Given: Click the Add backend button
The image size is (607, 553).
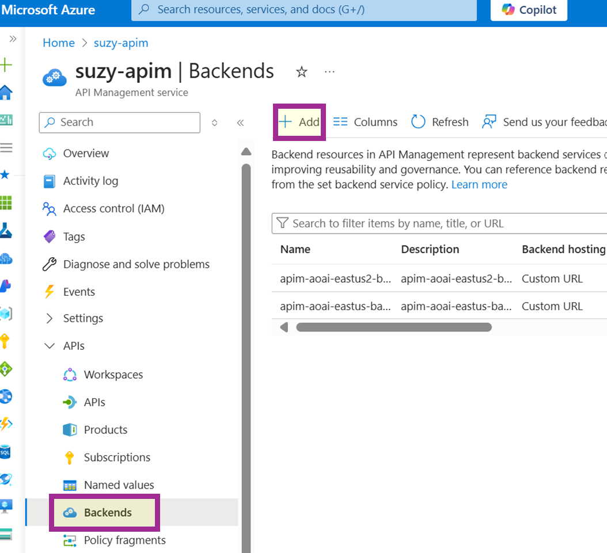Looking at the screenshot, I should 299,122.
